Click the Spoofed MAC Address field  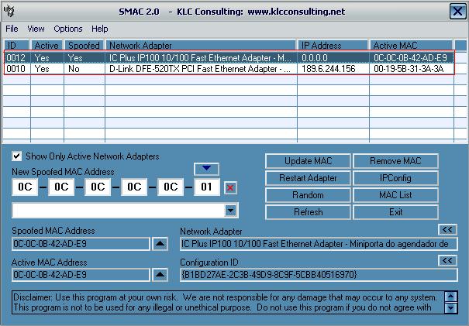pyautogui.click(x=81, y=244)
